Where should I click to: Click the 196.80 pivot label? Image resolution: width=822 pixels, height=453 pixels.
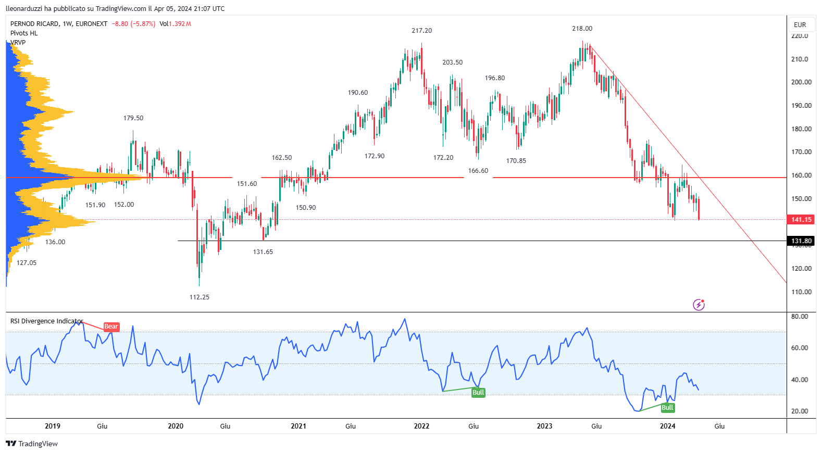[x=494, y=78]
